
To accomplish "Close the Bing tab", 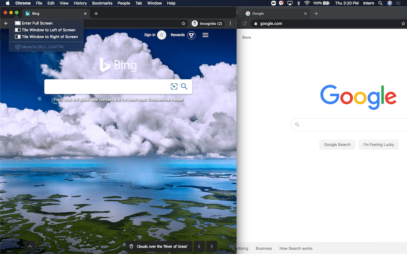I will point(85,13).
